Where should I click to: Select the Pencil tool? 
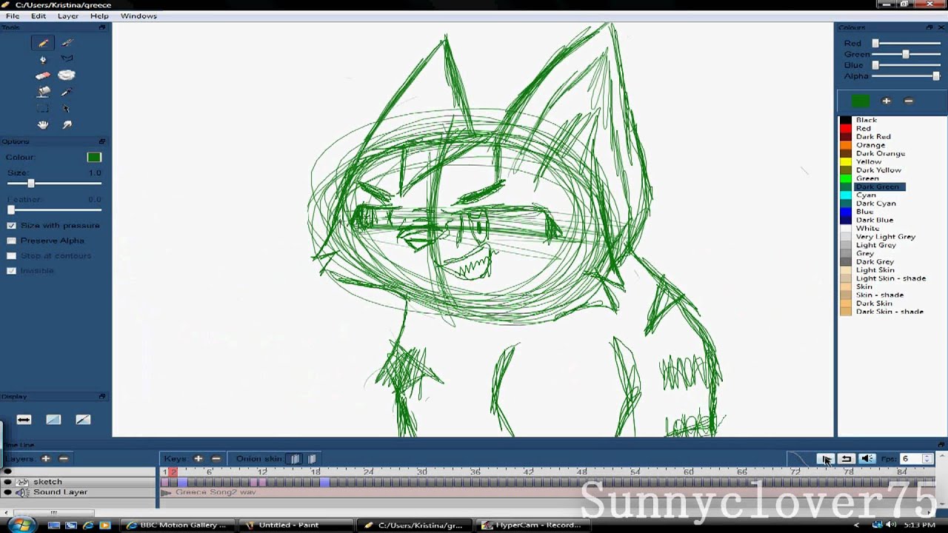tap(43, 43)
